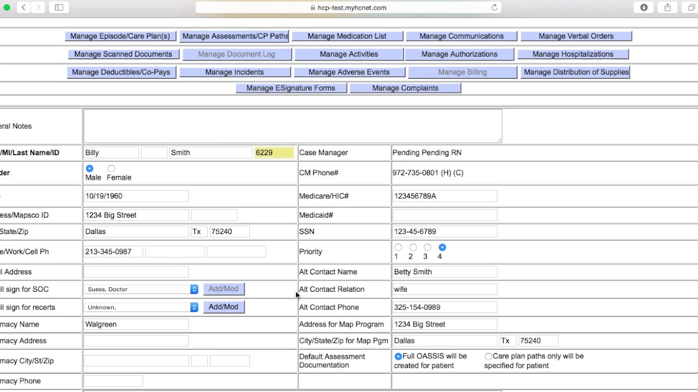Open Manage Adverse Events
This screenshot has height=392, width=698.
[349, 72]
